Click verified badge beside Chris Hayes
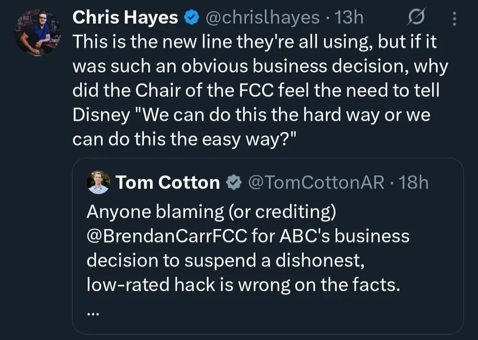478x340 pixels. pyautogui.click(x=192, y=18)
